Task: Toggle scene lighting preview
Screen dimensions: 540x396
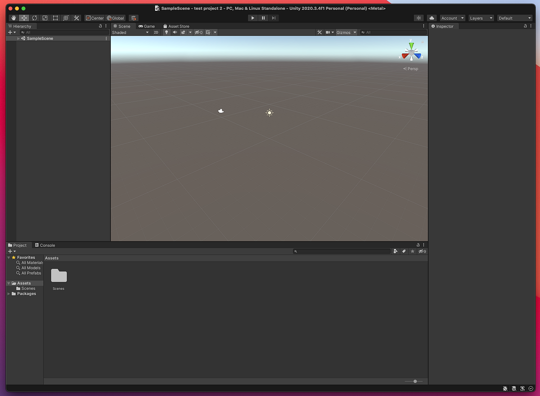Action: pyautogui.click(x=166, y=32)
